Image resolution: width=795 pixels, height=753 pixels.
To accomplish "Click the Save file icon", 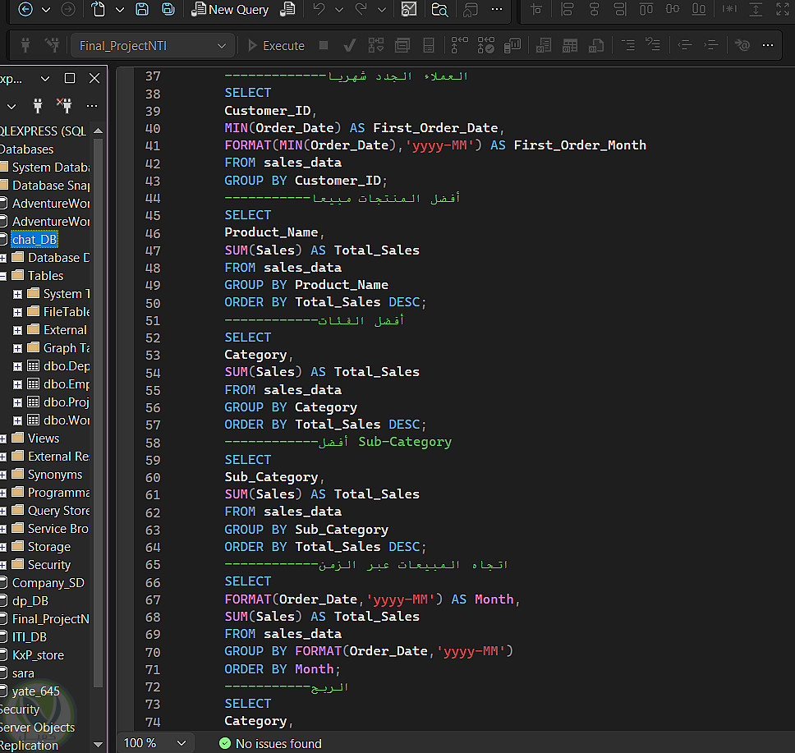I will pyautogui.click(x=142, y=10).
